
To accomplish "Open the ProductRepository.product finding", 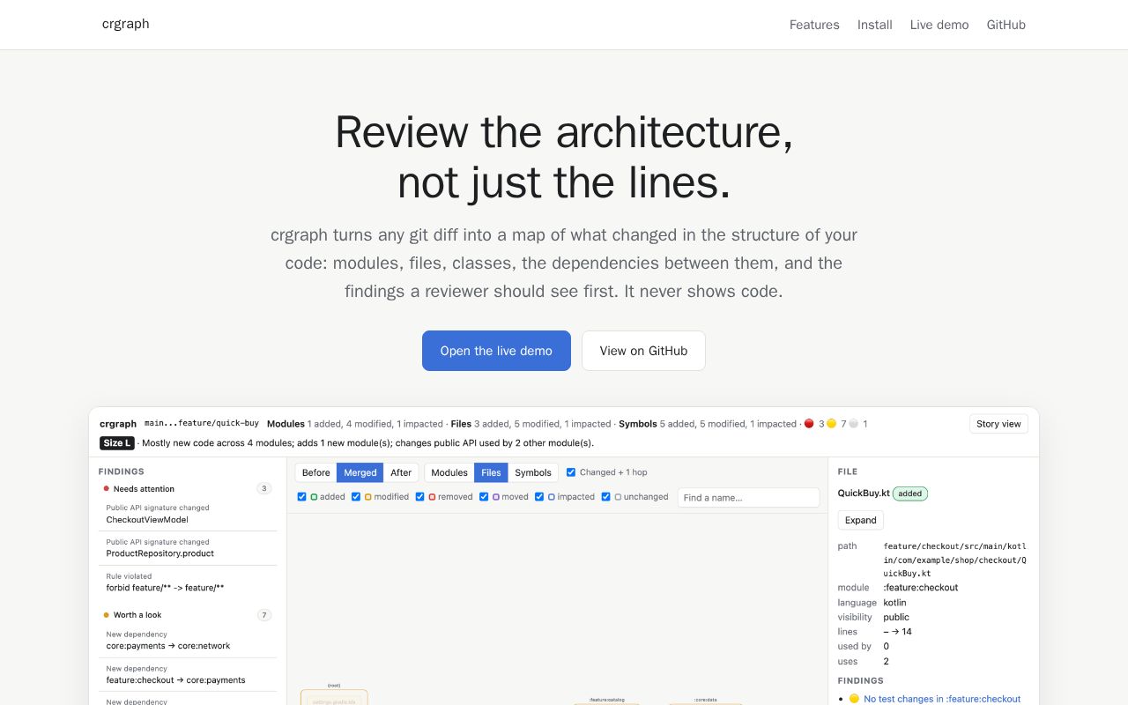I will [x=187, y=548].
